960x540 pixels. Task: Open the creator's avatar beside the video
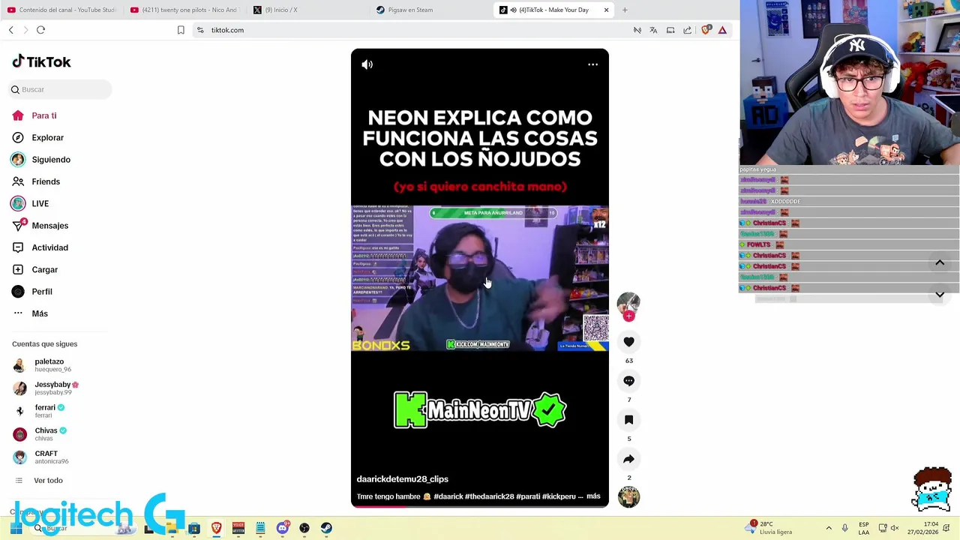[628, 302]
